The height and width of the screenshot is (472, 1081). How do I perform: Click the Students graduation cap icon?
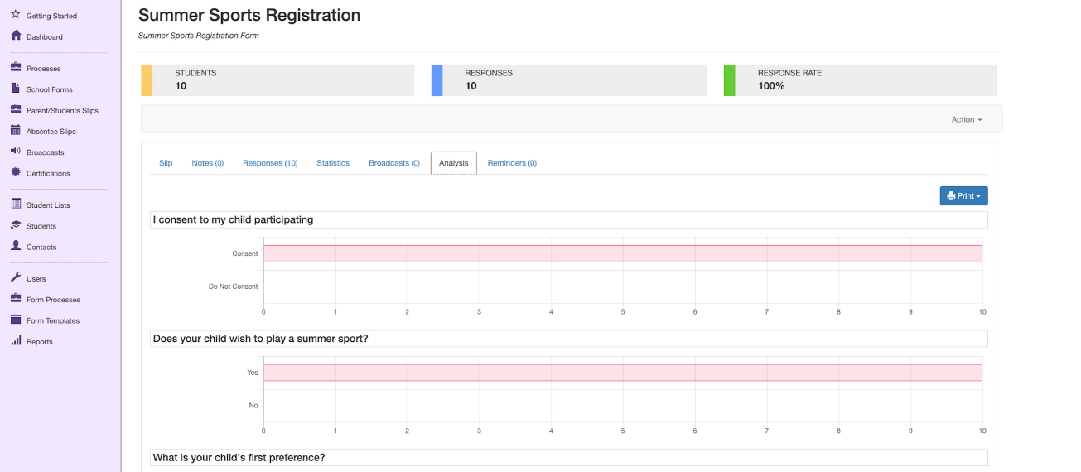(x=16, y=225)
